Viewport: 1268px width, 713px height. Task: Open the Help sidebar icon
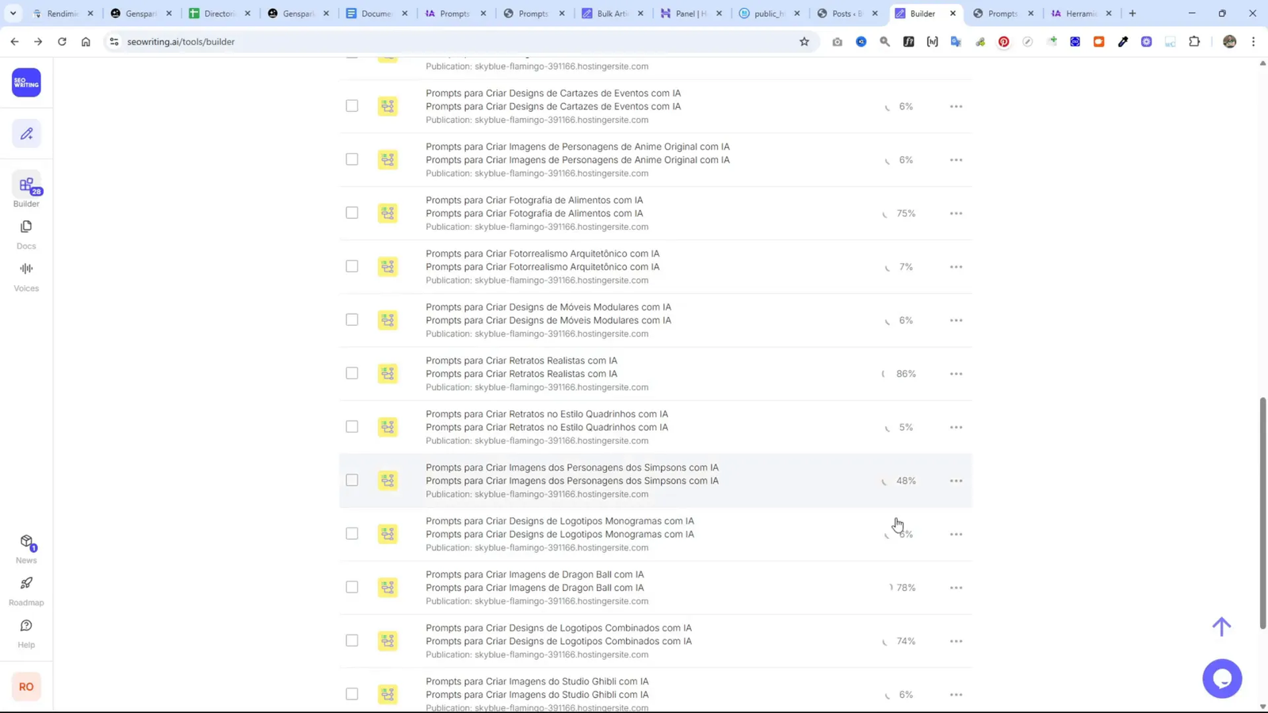pos(26,627)
